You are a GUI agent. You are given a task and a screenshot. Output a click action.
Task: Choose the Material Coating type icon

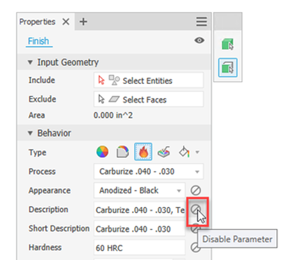(123, 152)
